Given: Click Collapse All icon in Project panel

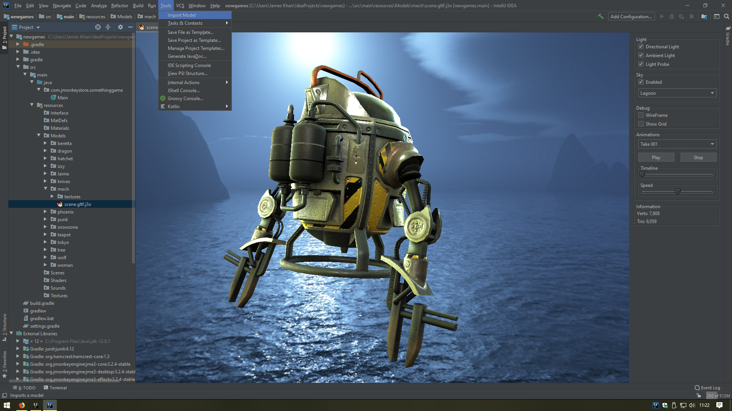Looking at the screenshot, I should point(108,27).
